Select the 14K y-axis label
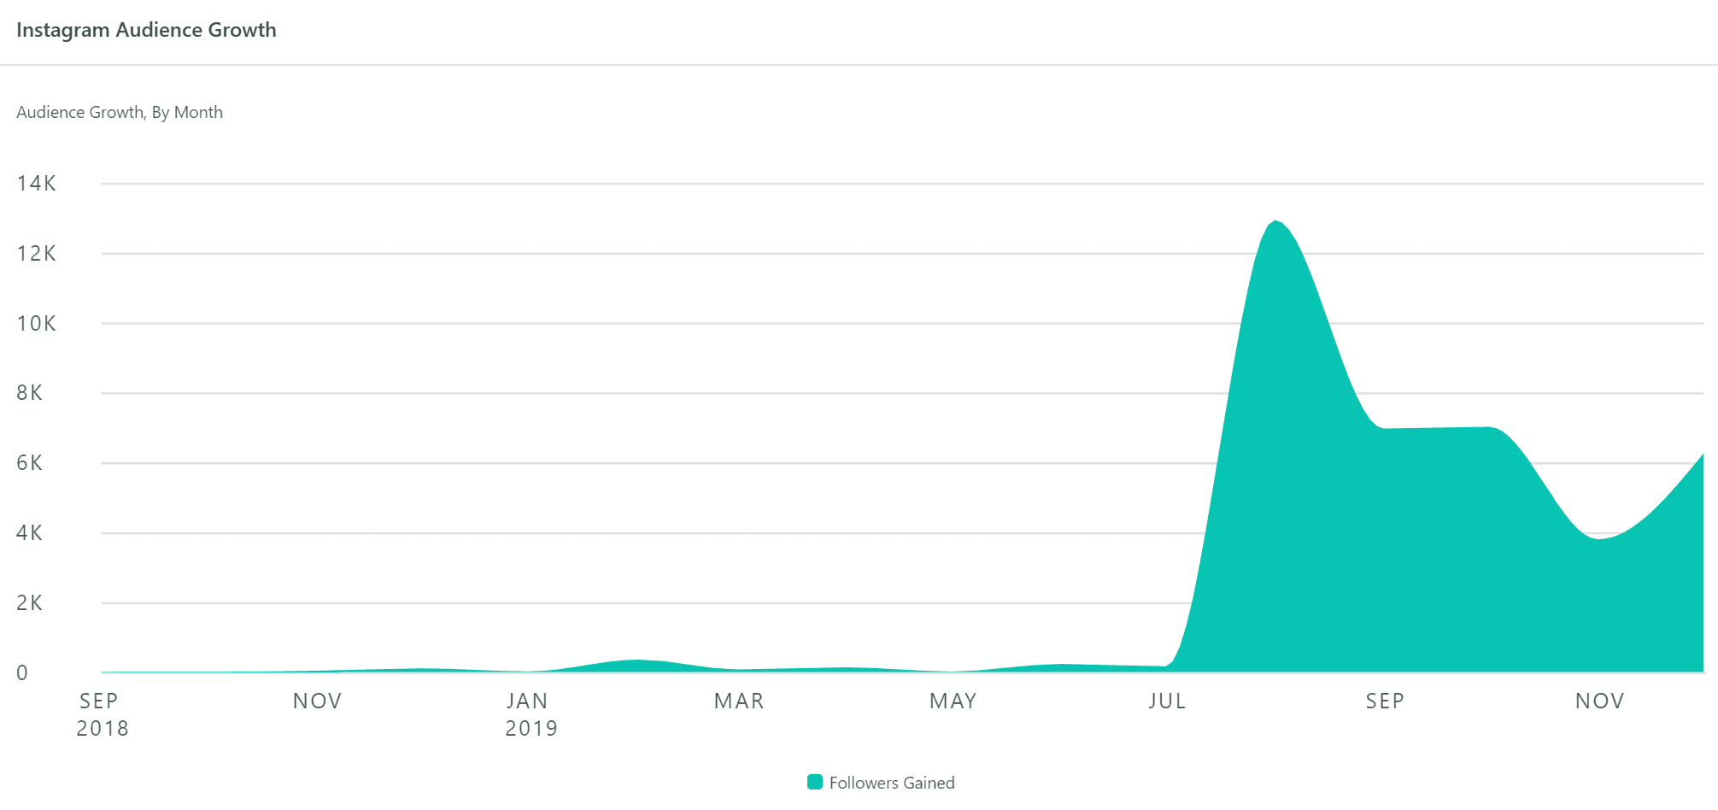The height and width of the screenshot is (810, 1718). pos(36,184)
